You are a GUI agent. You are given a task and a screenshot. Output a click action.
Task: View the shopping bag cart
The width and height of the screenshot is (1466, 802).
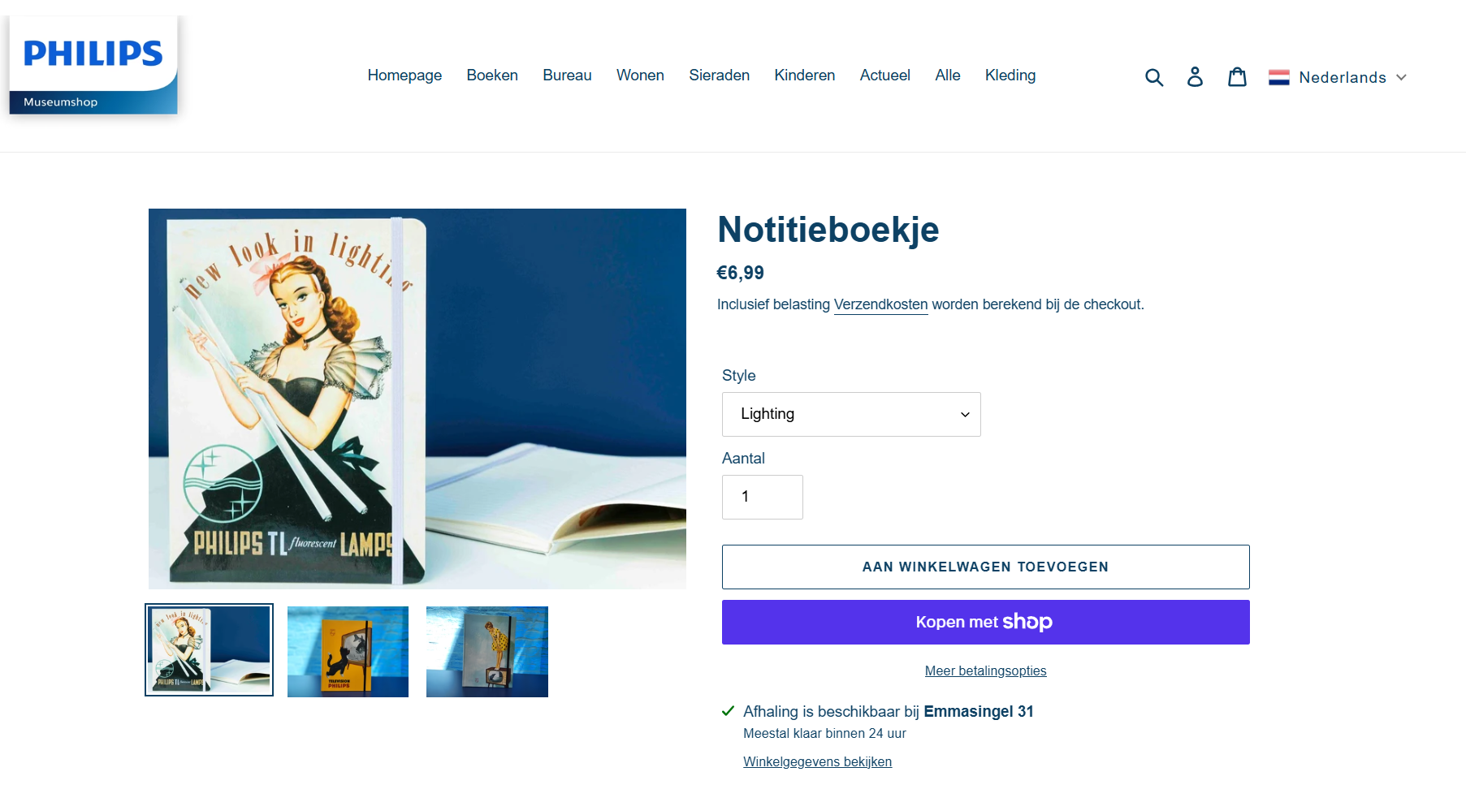click(1237, 76)
